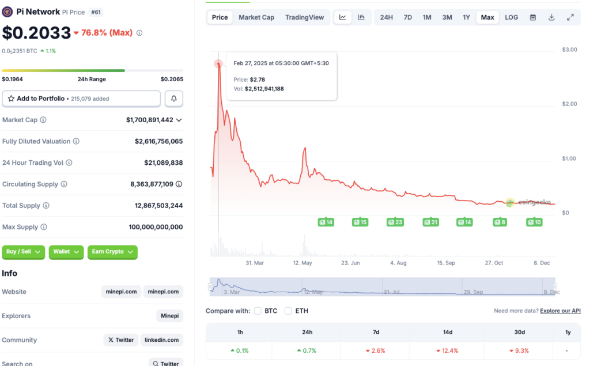Viewport: 590px width, 366px height.
Task: Switch to the TradingView tab
Action: [x=304, y=17]
